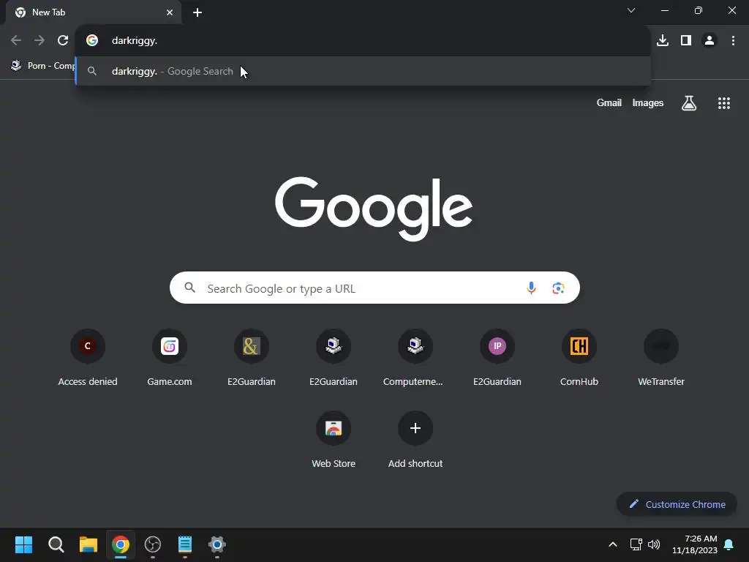The width and height of the screenshot is (749, 562).
Task: Open File Explorer from the taskbar
Action: point(89,544)
